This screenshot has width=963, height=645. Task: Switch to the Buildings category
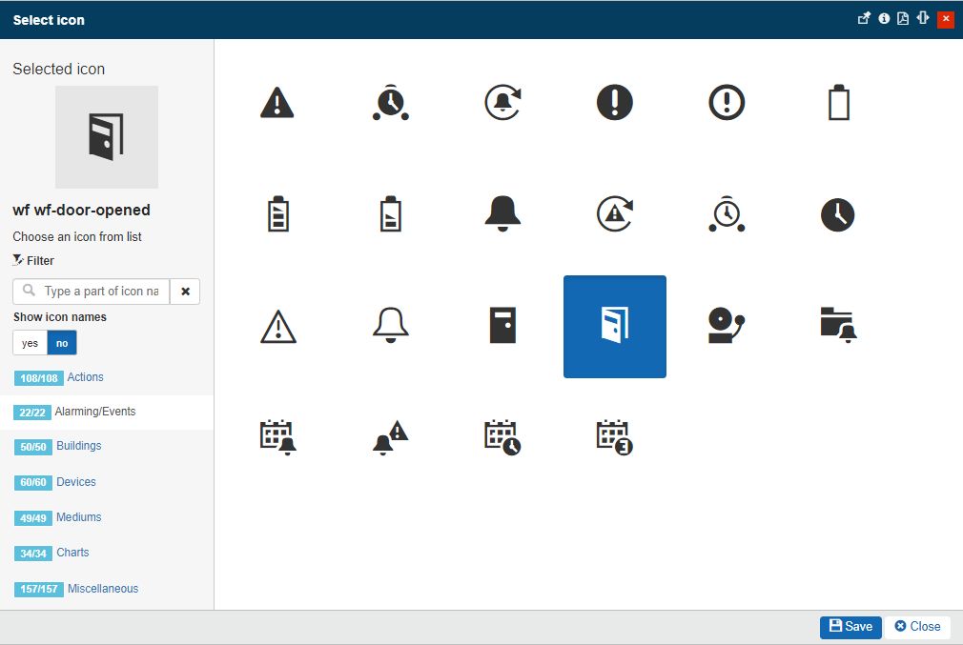click(x=78, y=446)
